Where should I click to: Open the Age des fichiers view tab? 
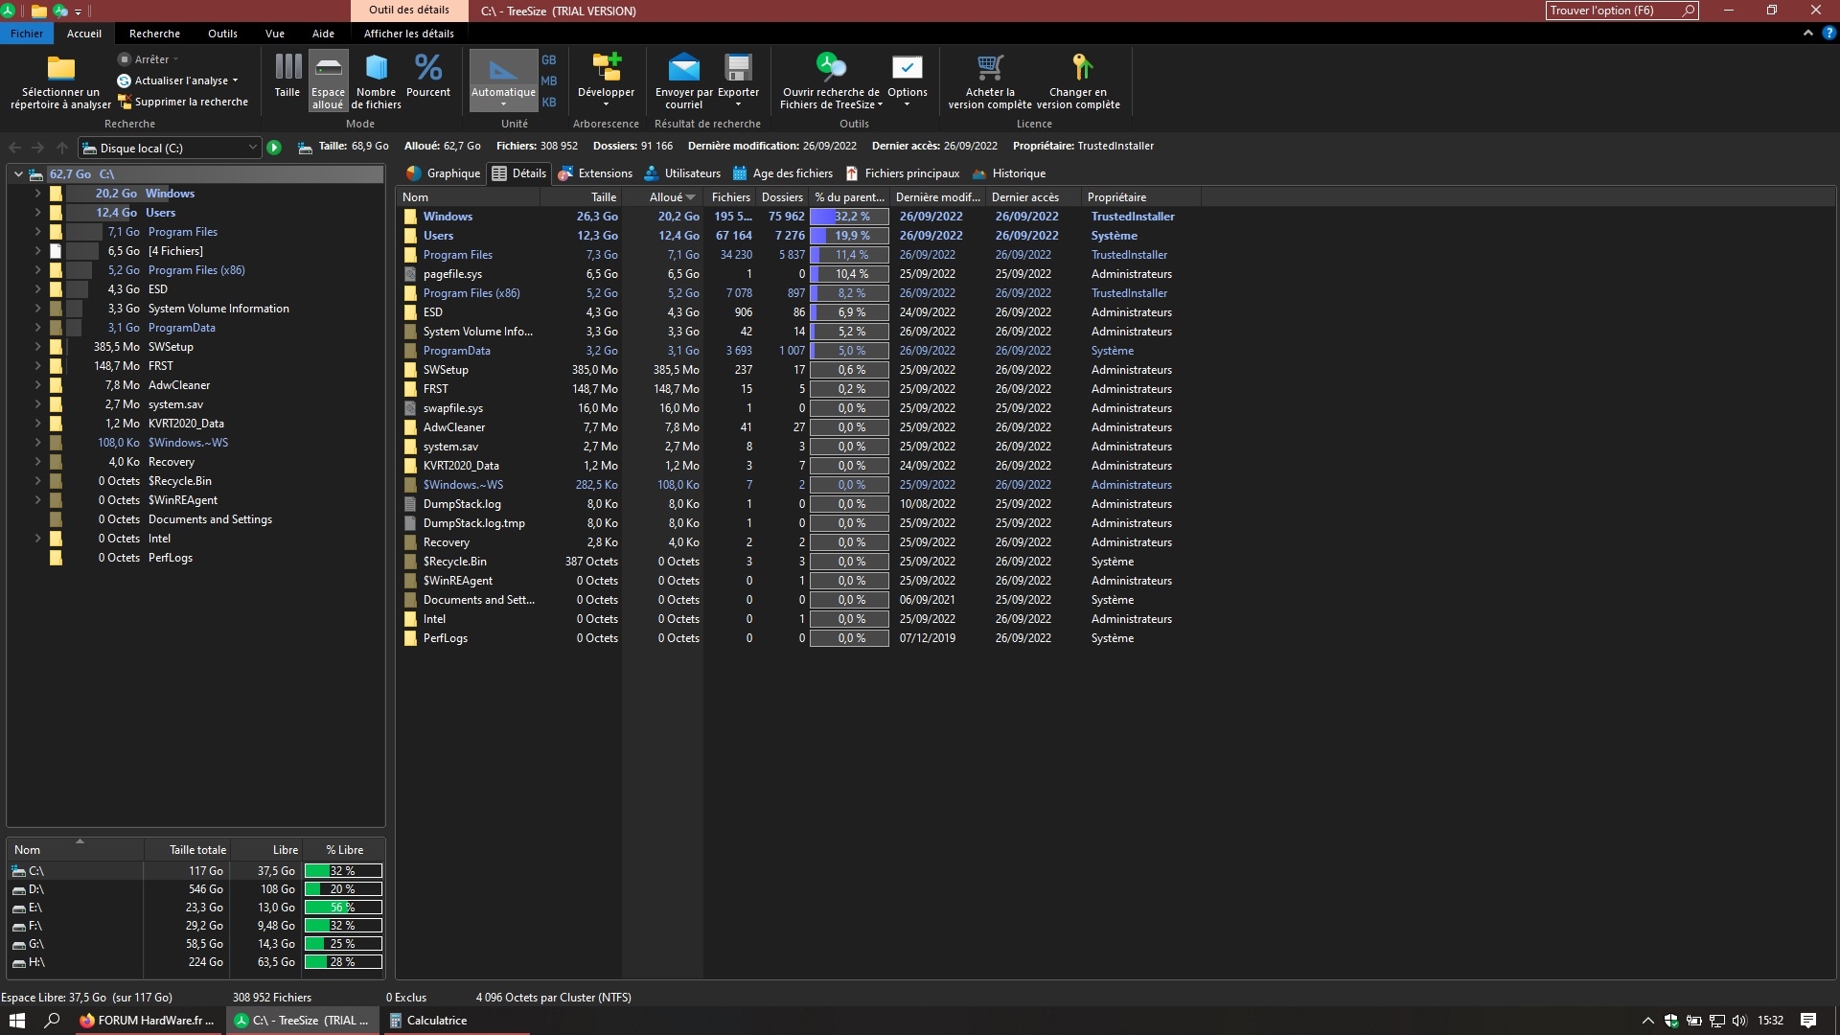pos(783,173)
